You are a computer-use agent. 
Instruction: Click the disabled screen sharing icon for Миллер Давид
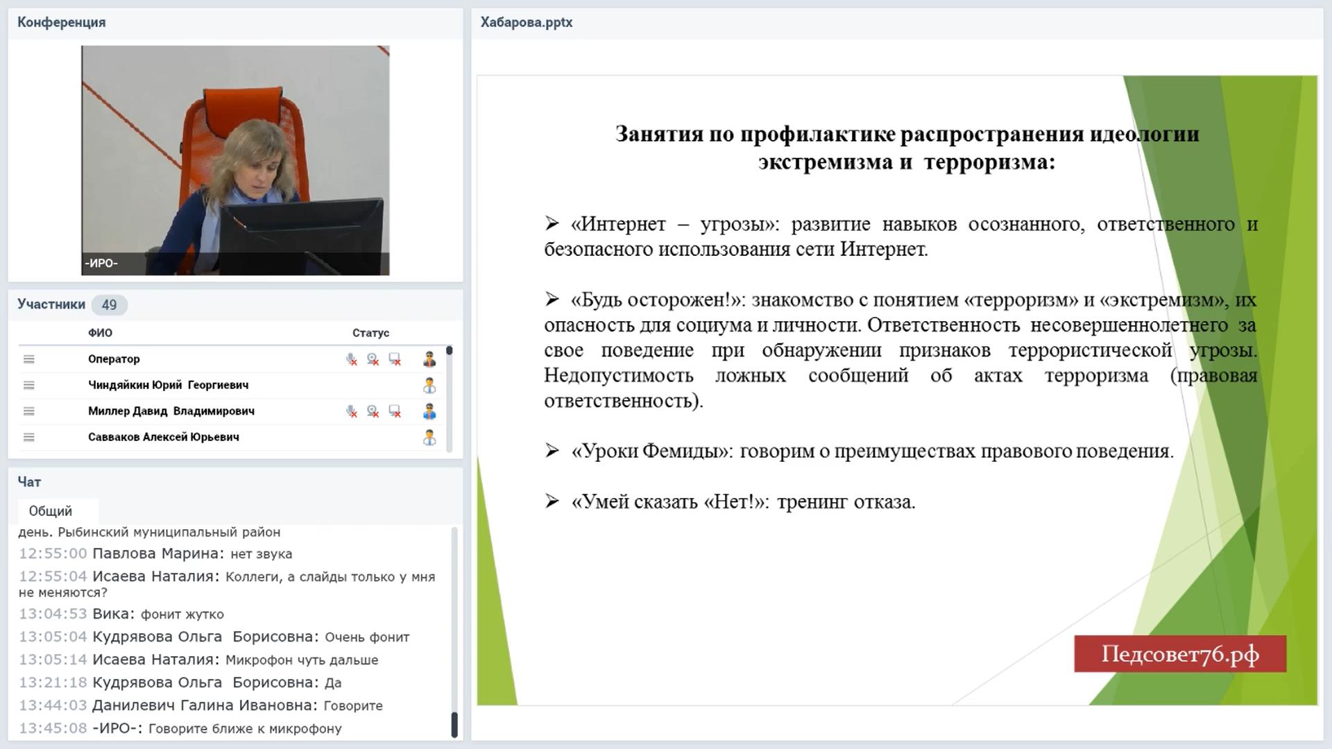pos(395,411)
